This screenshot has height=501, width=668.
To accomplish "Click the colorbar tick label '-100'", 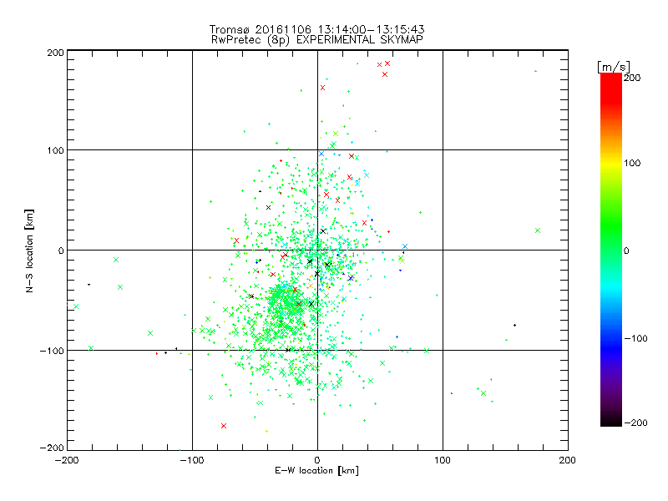I will [635, 338].
